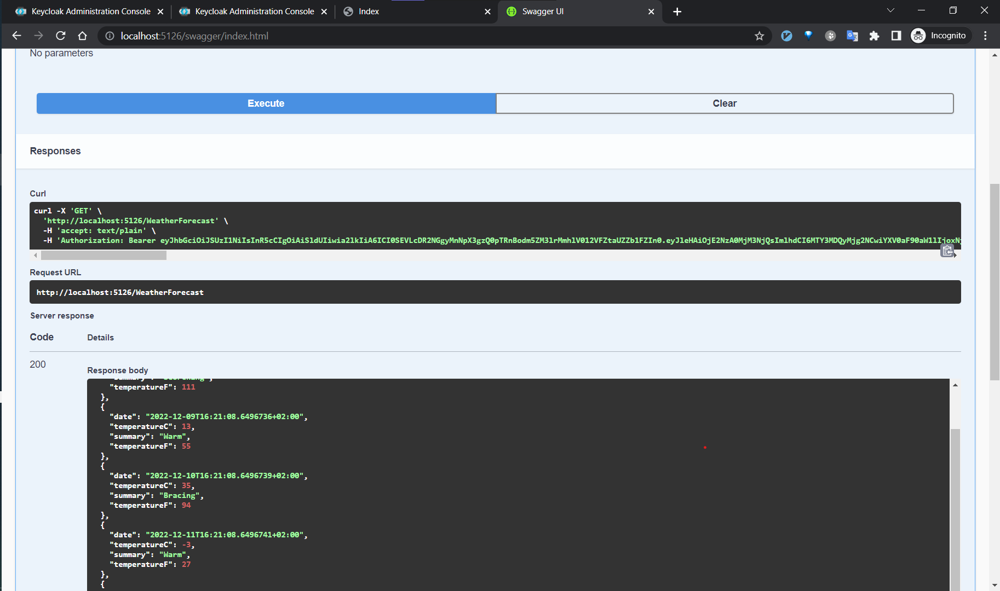
Task: Click the Response body label
Action: (118, 370)
